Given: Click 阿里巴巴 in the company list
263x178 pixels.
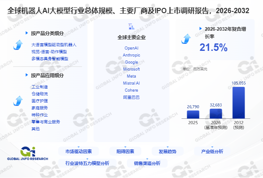Looking at the screenshot, I should (131, 97).
